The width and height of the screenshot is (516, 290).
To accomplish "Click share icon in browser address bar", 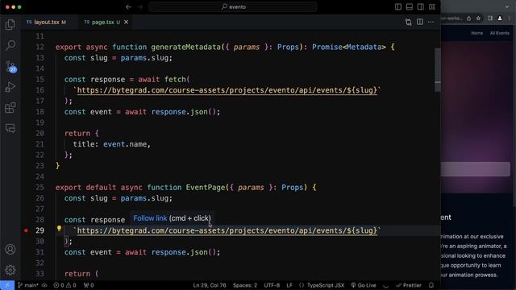I will tap(468, 19).
